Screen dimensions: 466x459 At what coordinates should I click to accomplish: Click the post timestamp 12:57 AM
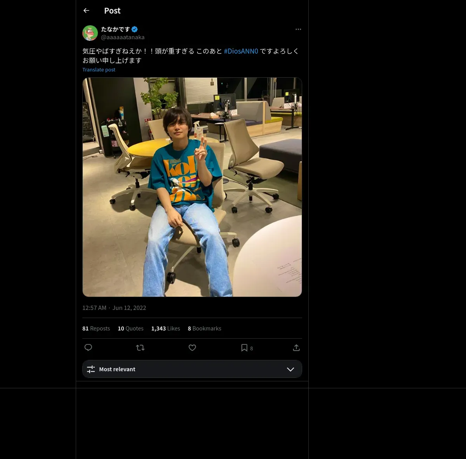point(94,308)
